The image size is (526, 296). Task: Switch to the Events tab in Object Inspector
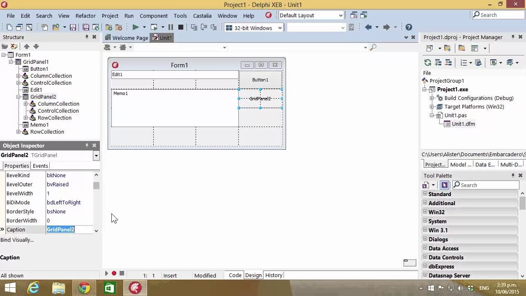click(x=40, y=166)
